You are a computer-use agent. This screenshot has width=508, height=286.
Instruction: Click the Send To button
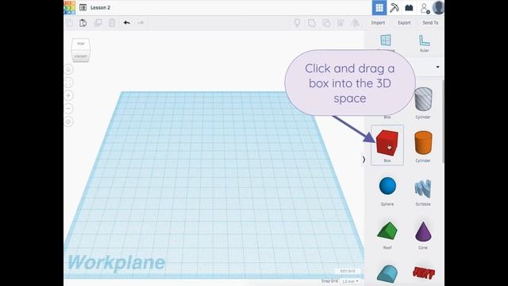[x=430, y=23]
